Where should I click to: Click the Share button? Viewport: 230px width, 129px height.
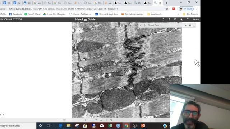coord(195,19)
